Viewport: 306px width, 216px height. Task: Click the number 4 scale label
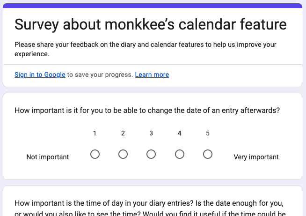[180, 133]
